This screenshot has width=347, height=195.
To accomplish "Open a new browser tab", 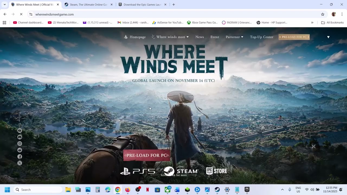I will (x=174, y=5).
